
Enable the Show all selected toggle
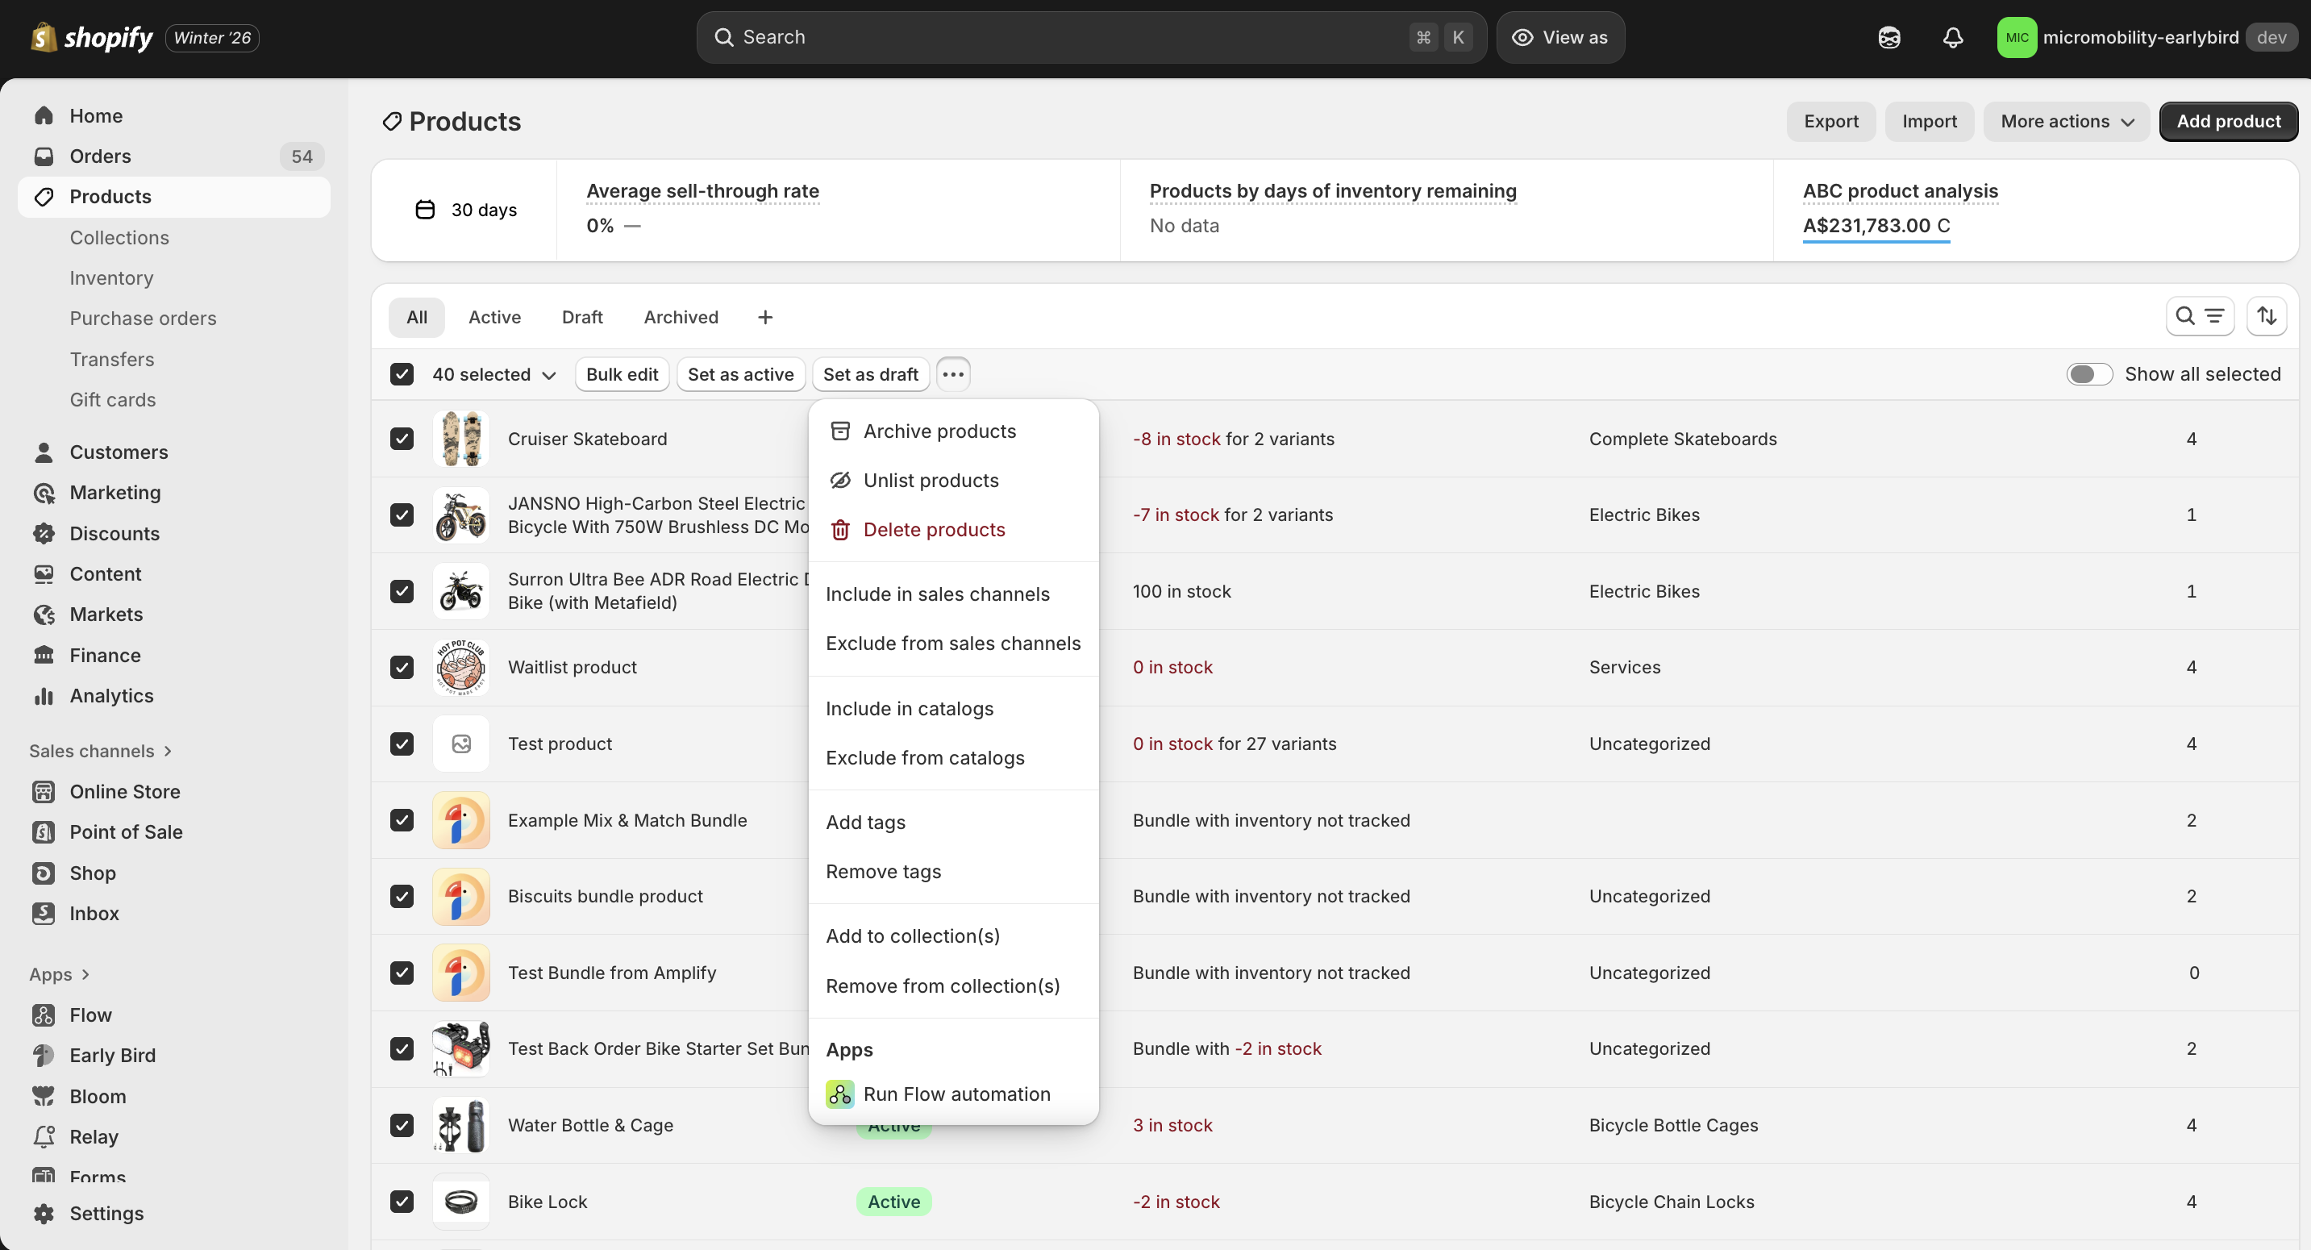tap(2089, 373)
